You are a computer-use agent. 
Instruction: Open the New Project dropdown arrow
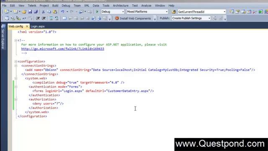[x=11, y=12]
